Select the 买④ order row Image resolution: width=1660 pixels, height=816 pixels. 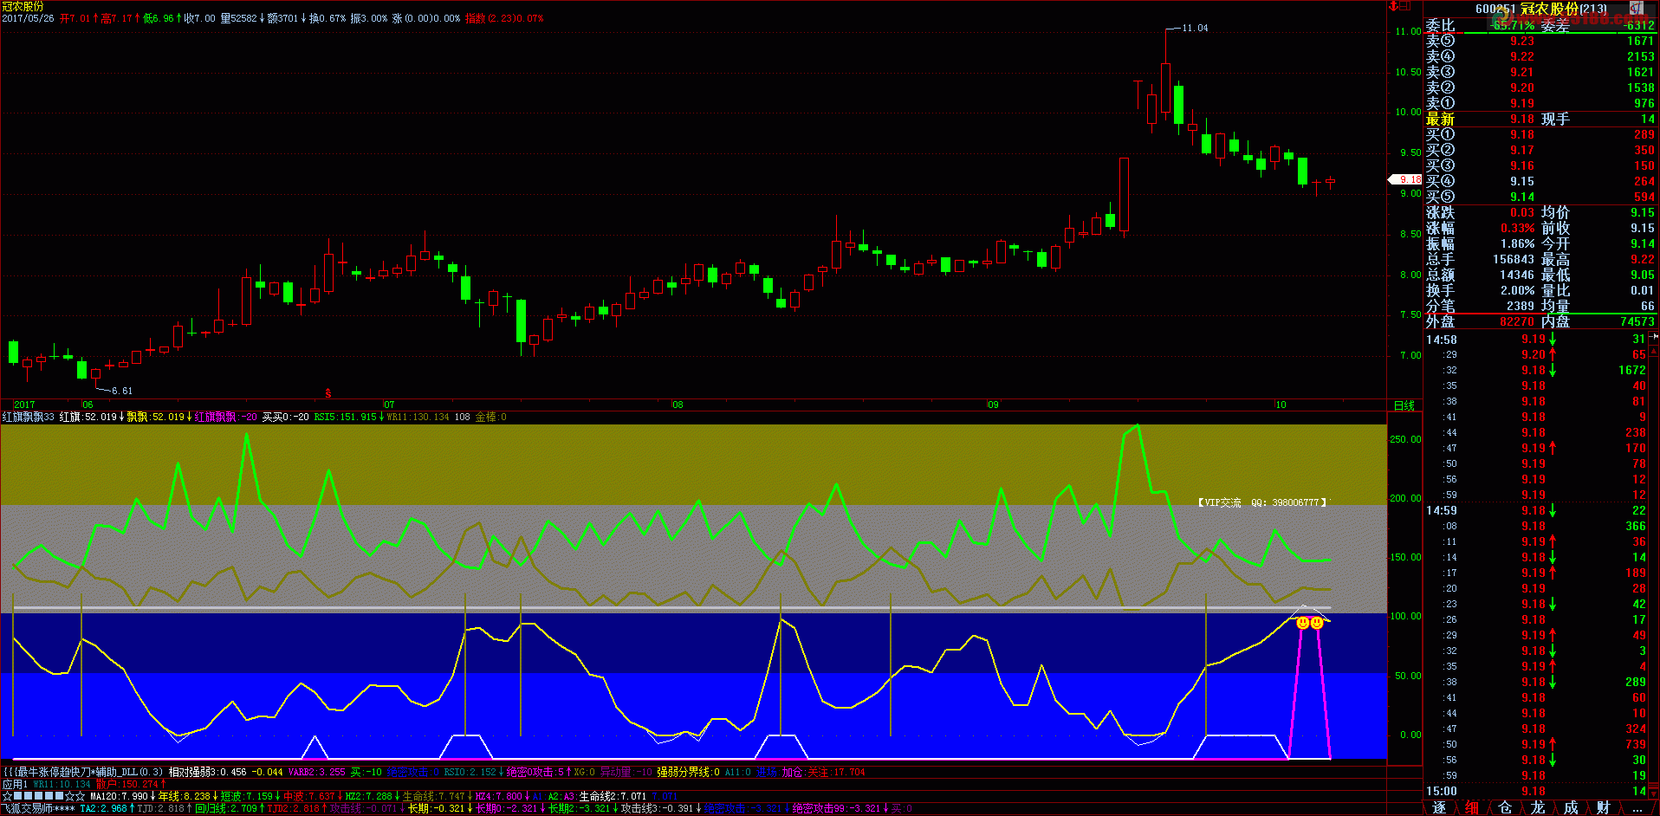pos(1540,181)
